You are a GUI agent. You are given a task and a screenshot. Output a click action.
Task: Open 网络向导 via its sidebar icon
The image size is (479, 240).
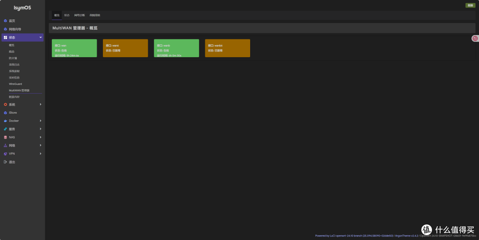(x=5, y=29)
